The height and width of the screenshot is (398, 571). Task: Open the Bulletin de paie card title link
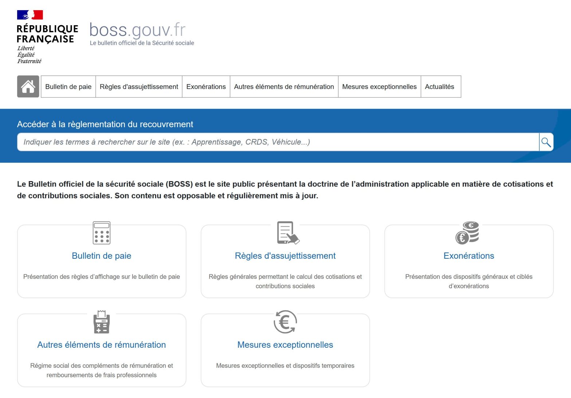click(x=102, y=256)
